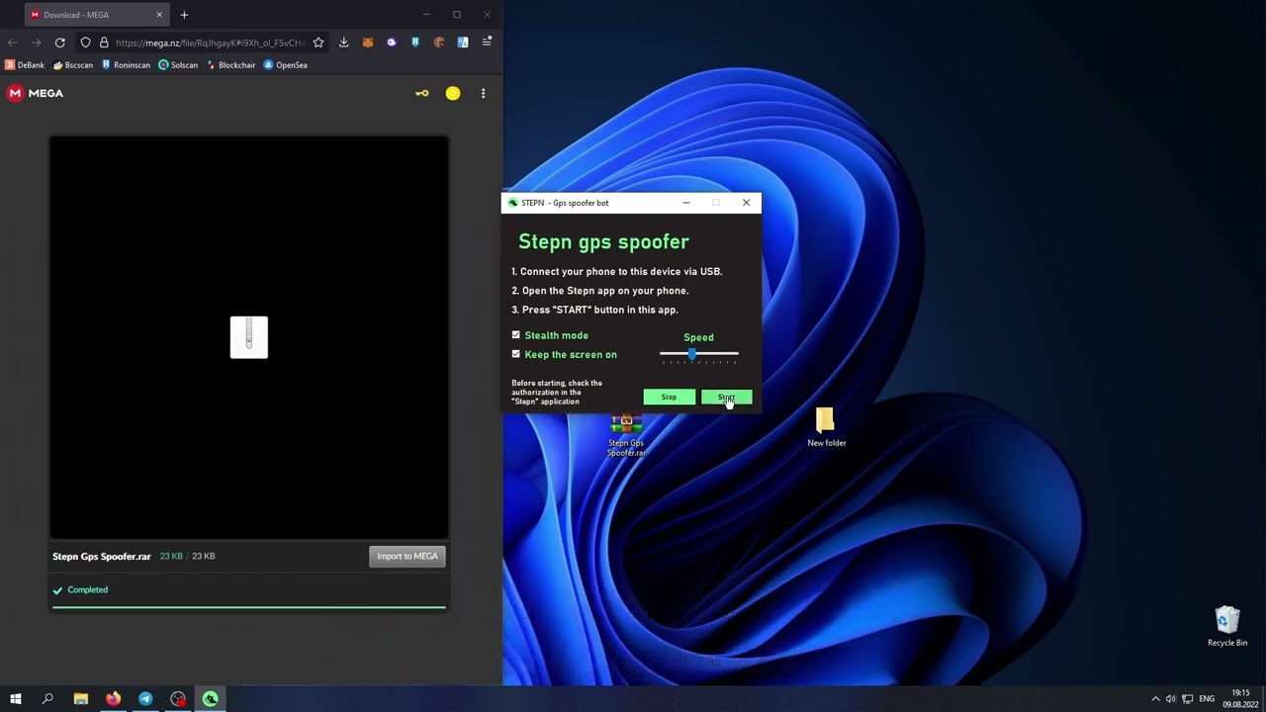Click the forward navigation arrow
The width and height of the screenshot is (1266, 712).
tap(36, 43)
